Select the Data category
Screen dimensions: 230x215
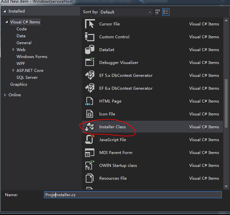pos(21,36)
